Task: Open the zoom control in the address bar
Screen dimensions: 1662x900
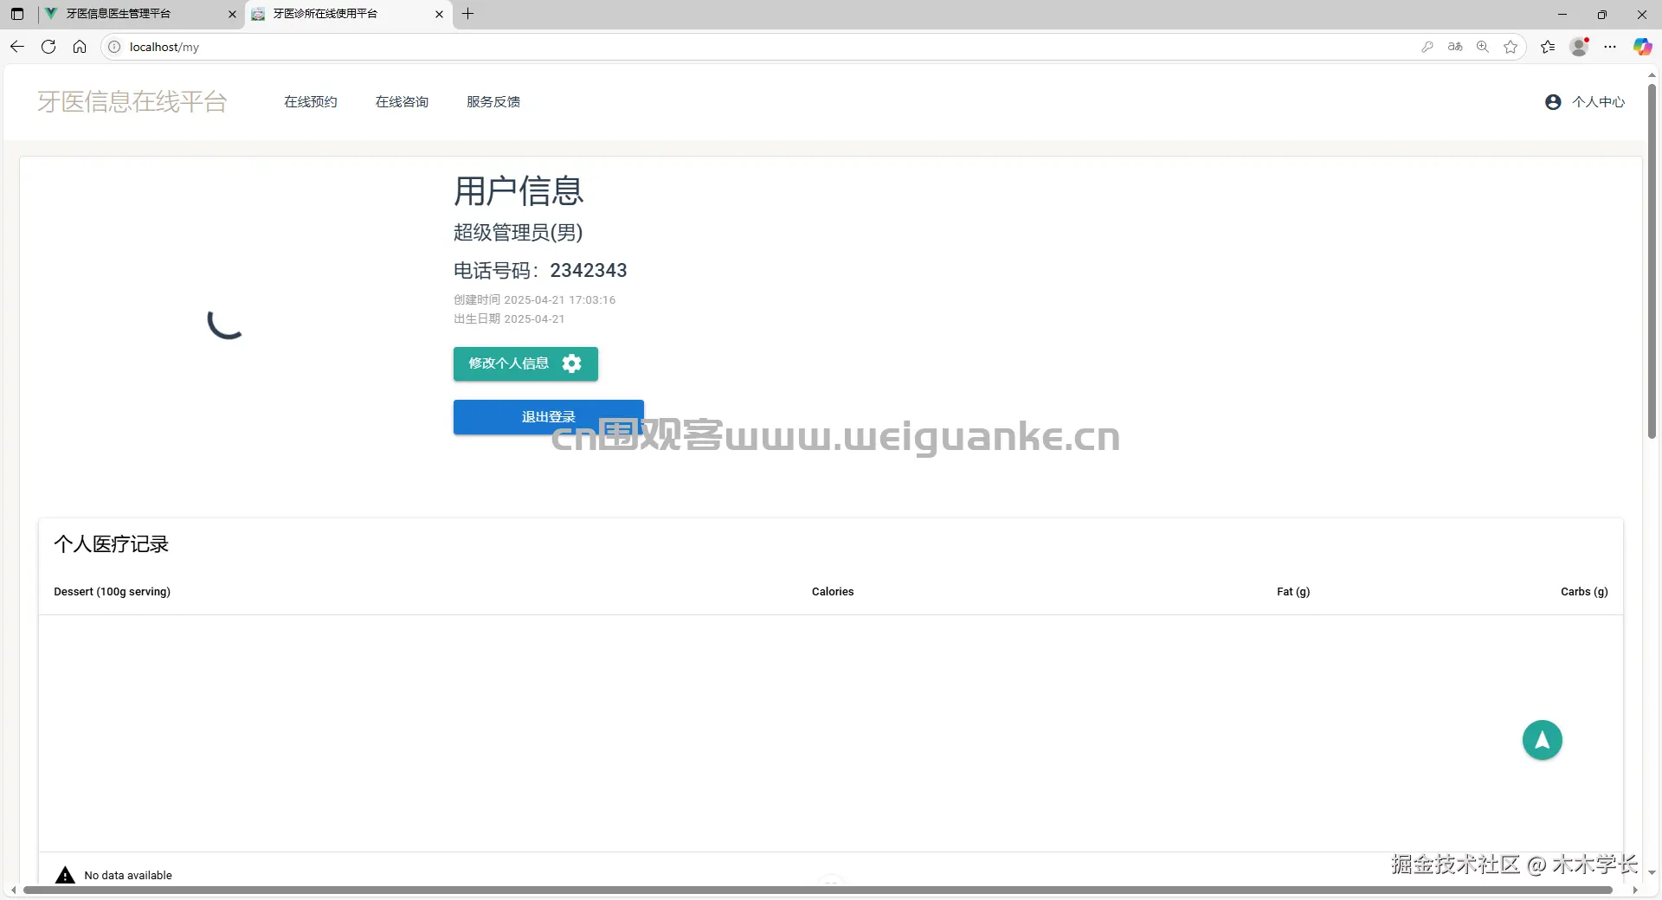Action: (x=1483, y=47)
